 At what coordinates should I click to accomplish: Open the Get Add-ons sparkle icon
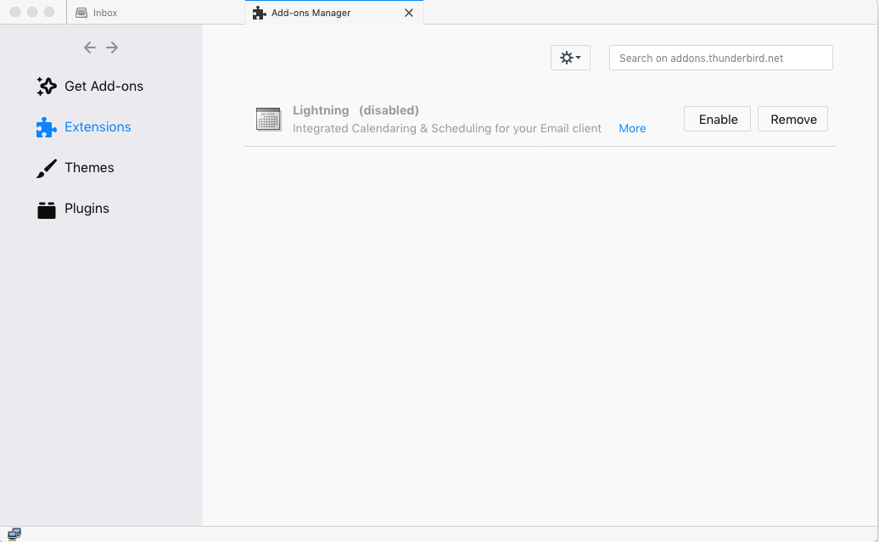[47, 87]
